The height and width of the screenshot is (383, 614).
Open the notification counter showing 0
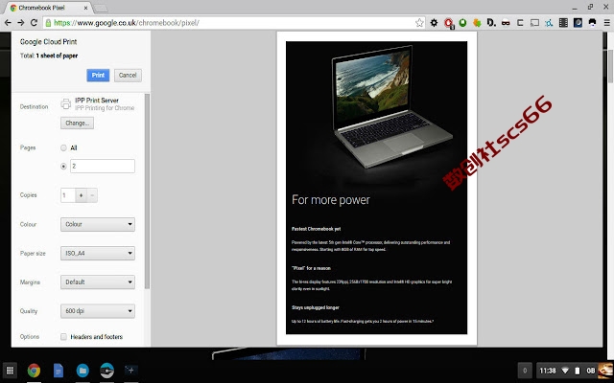click(525, 371)
